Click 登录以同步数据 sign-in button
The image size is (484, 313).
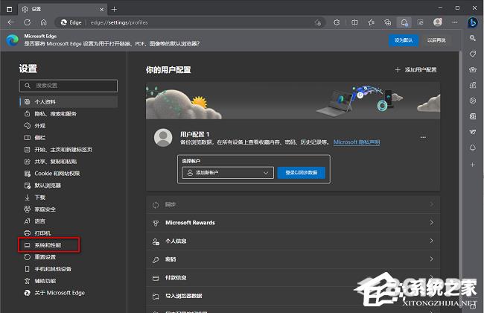302,173
